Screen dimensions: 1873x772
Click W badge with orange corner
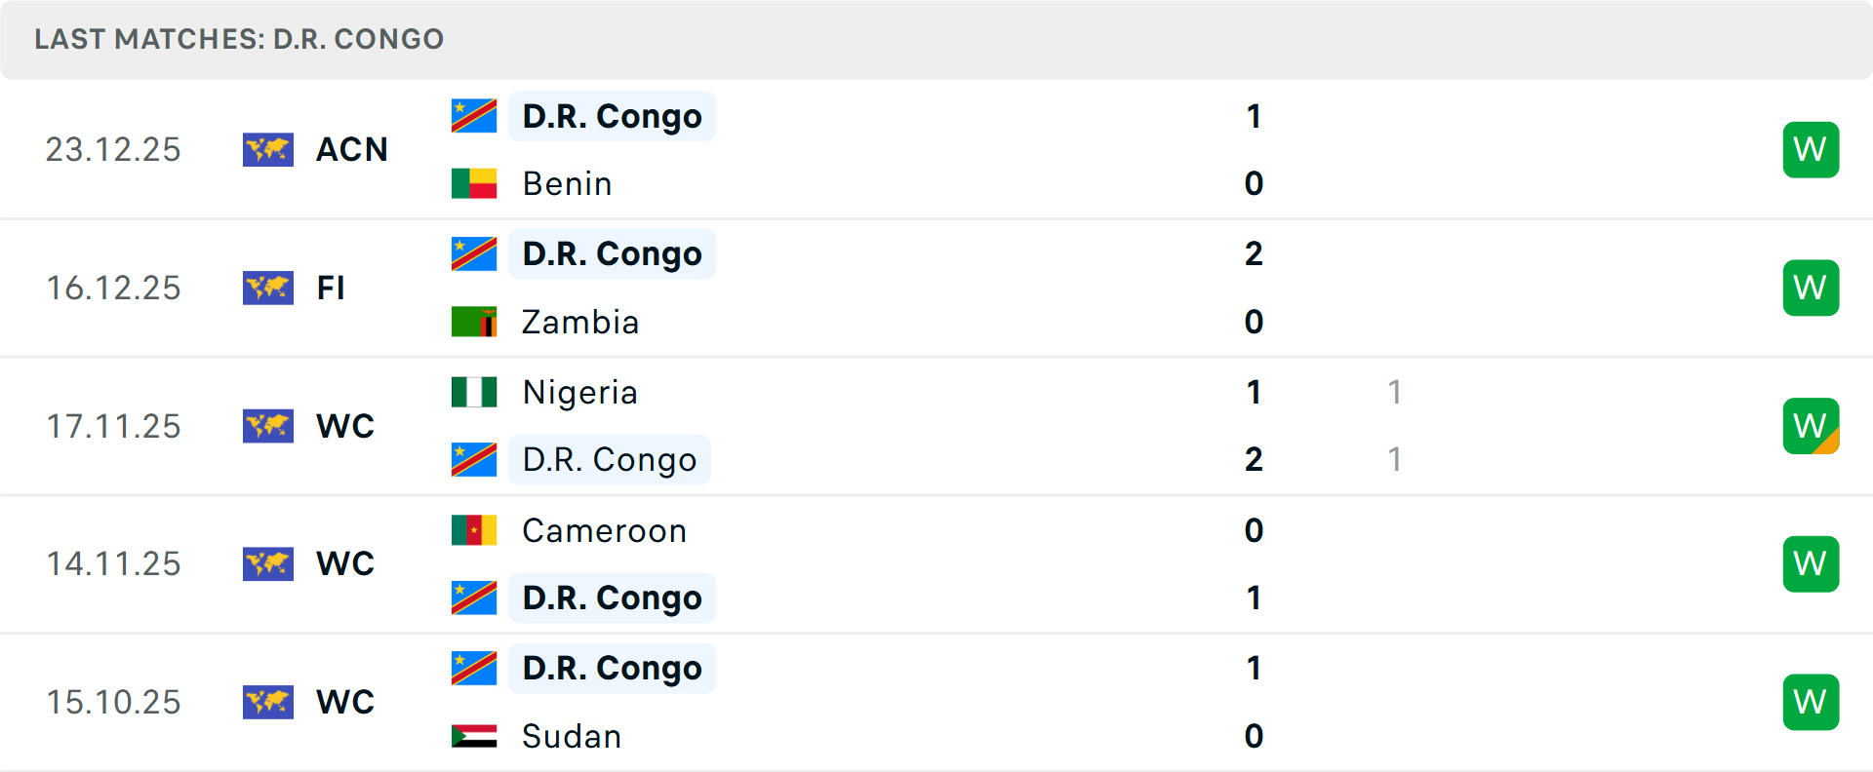pyautogui.click(x=1811, y=426)
